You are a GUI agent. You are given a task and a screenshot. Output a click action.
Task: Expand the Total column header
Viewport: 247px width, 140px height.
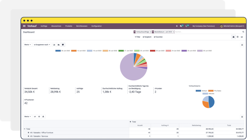coord(133,122)
